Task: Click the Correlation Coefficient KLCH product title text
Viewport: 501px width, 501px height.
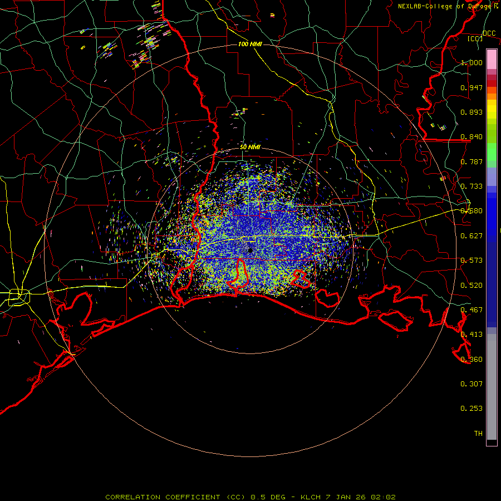Action: [x=250, y=497]
